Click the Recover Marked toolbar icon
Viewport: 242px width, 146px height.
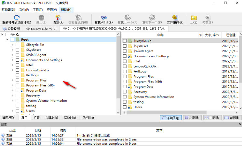click(78, 18)
